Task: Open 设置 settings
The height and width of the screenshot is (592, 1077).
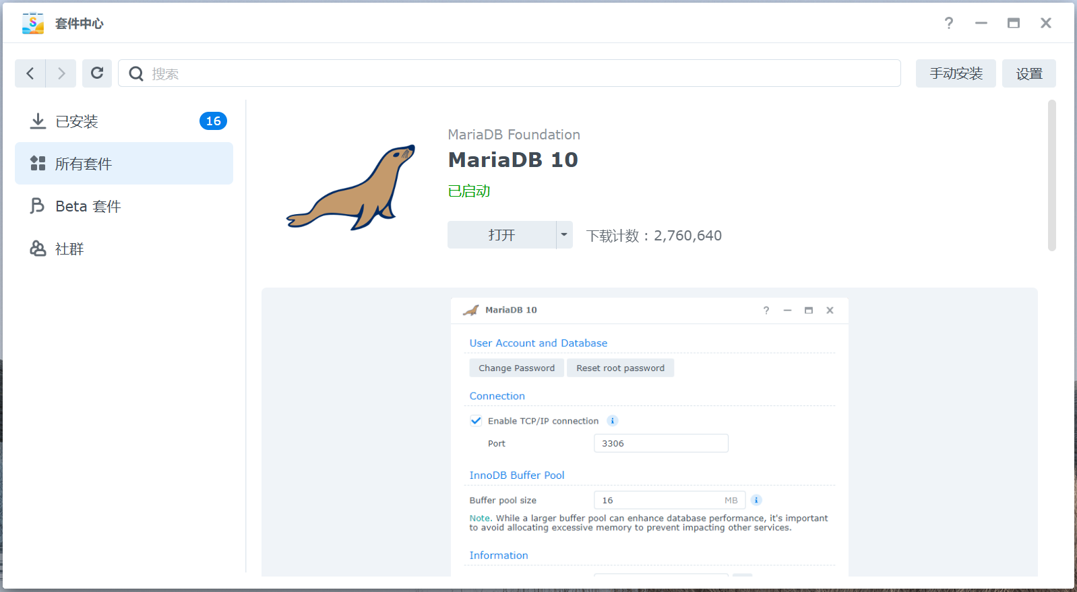Action: (1029, 73)
